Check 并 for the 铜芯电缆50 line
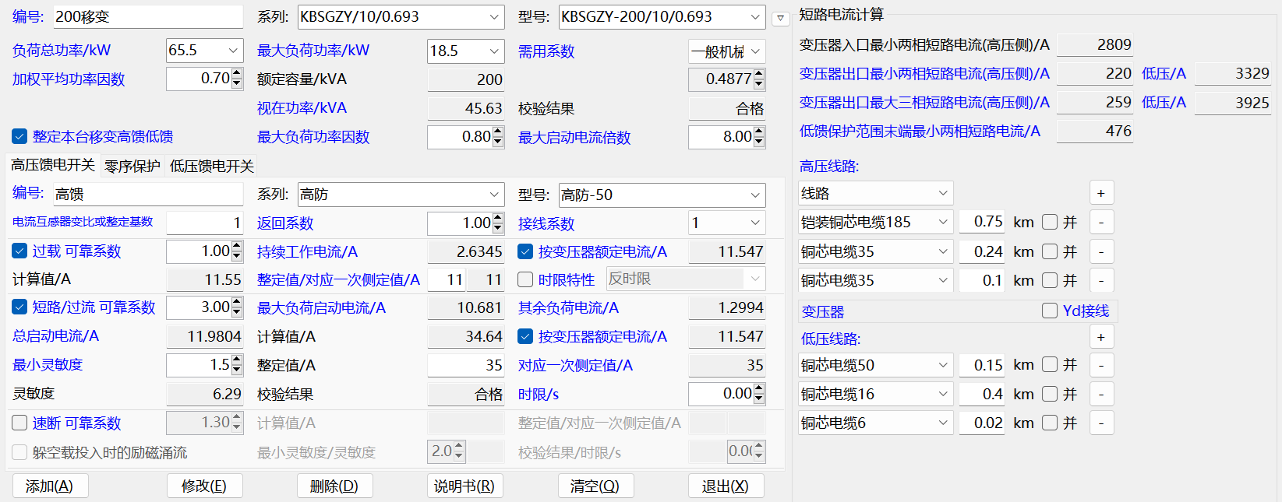This screenshot has height=502, width=1282. pyautogui.click(x=1050, y=364)
